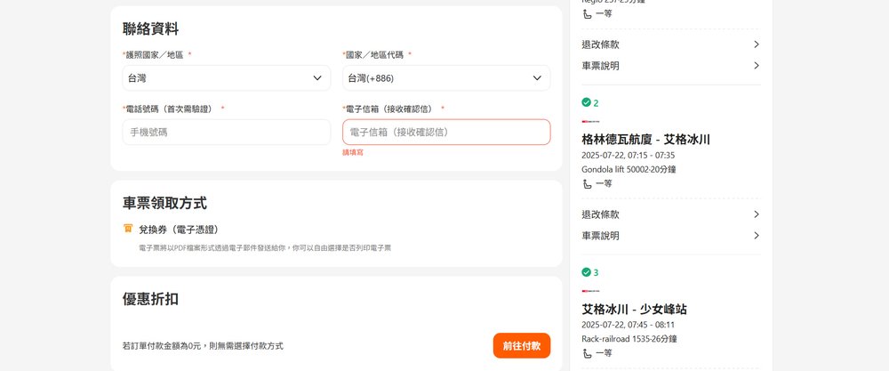Screen dimensions: 889x371
Task: Open the 護照國家／地區 dropdown showing 台灣
Action: tap(226, 78)
